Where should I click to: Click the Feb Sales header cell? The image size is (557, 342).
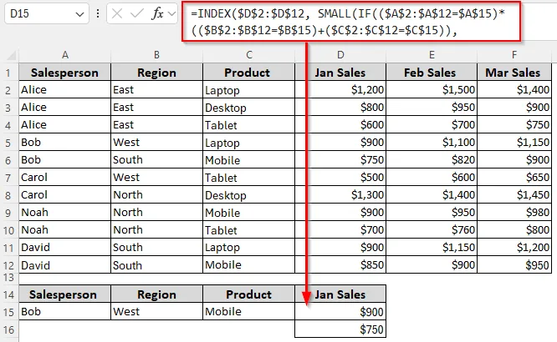(432, 73)
